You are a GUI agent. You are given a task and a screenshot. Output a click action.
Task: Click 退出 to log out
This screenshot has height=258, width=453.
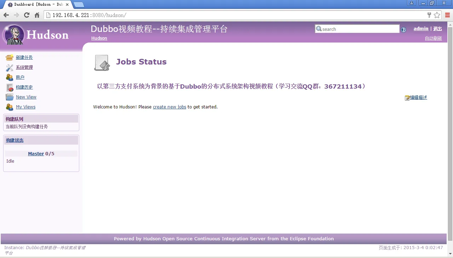tap(437, 29)
